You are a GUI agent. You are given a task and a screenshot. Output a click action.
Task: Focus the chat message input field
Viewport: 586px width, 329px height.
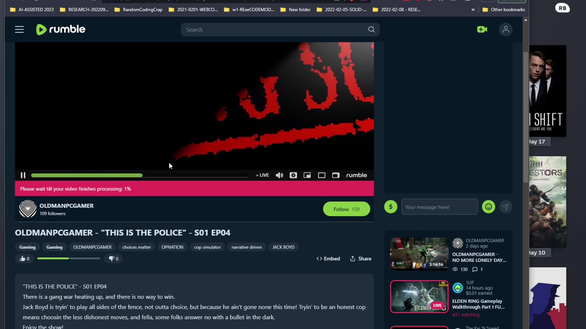[x=439, y=207]
